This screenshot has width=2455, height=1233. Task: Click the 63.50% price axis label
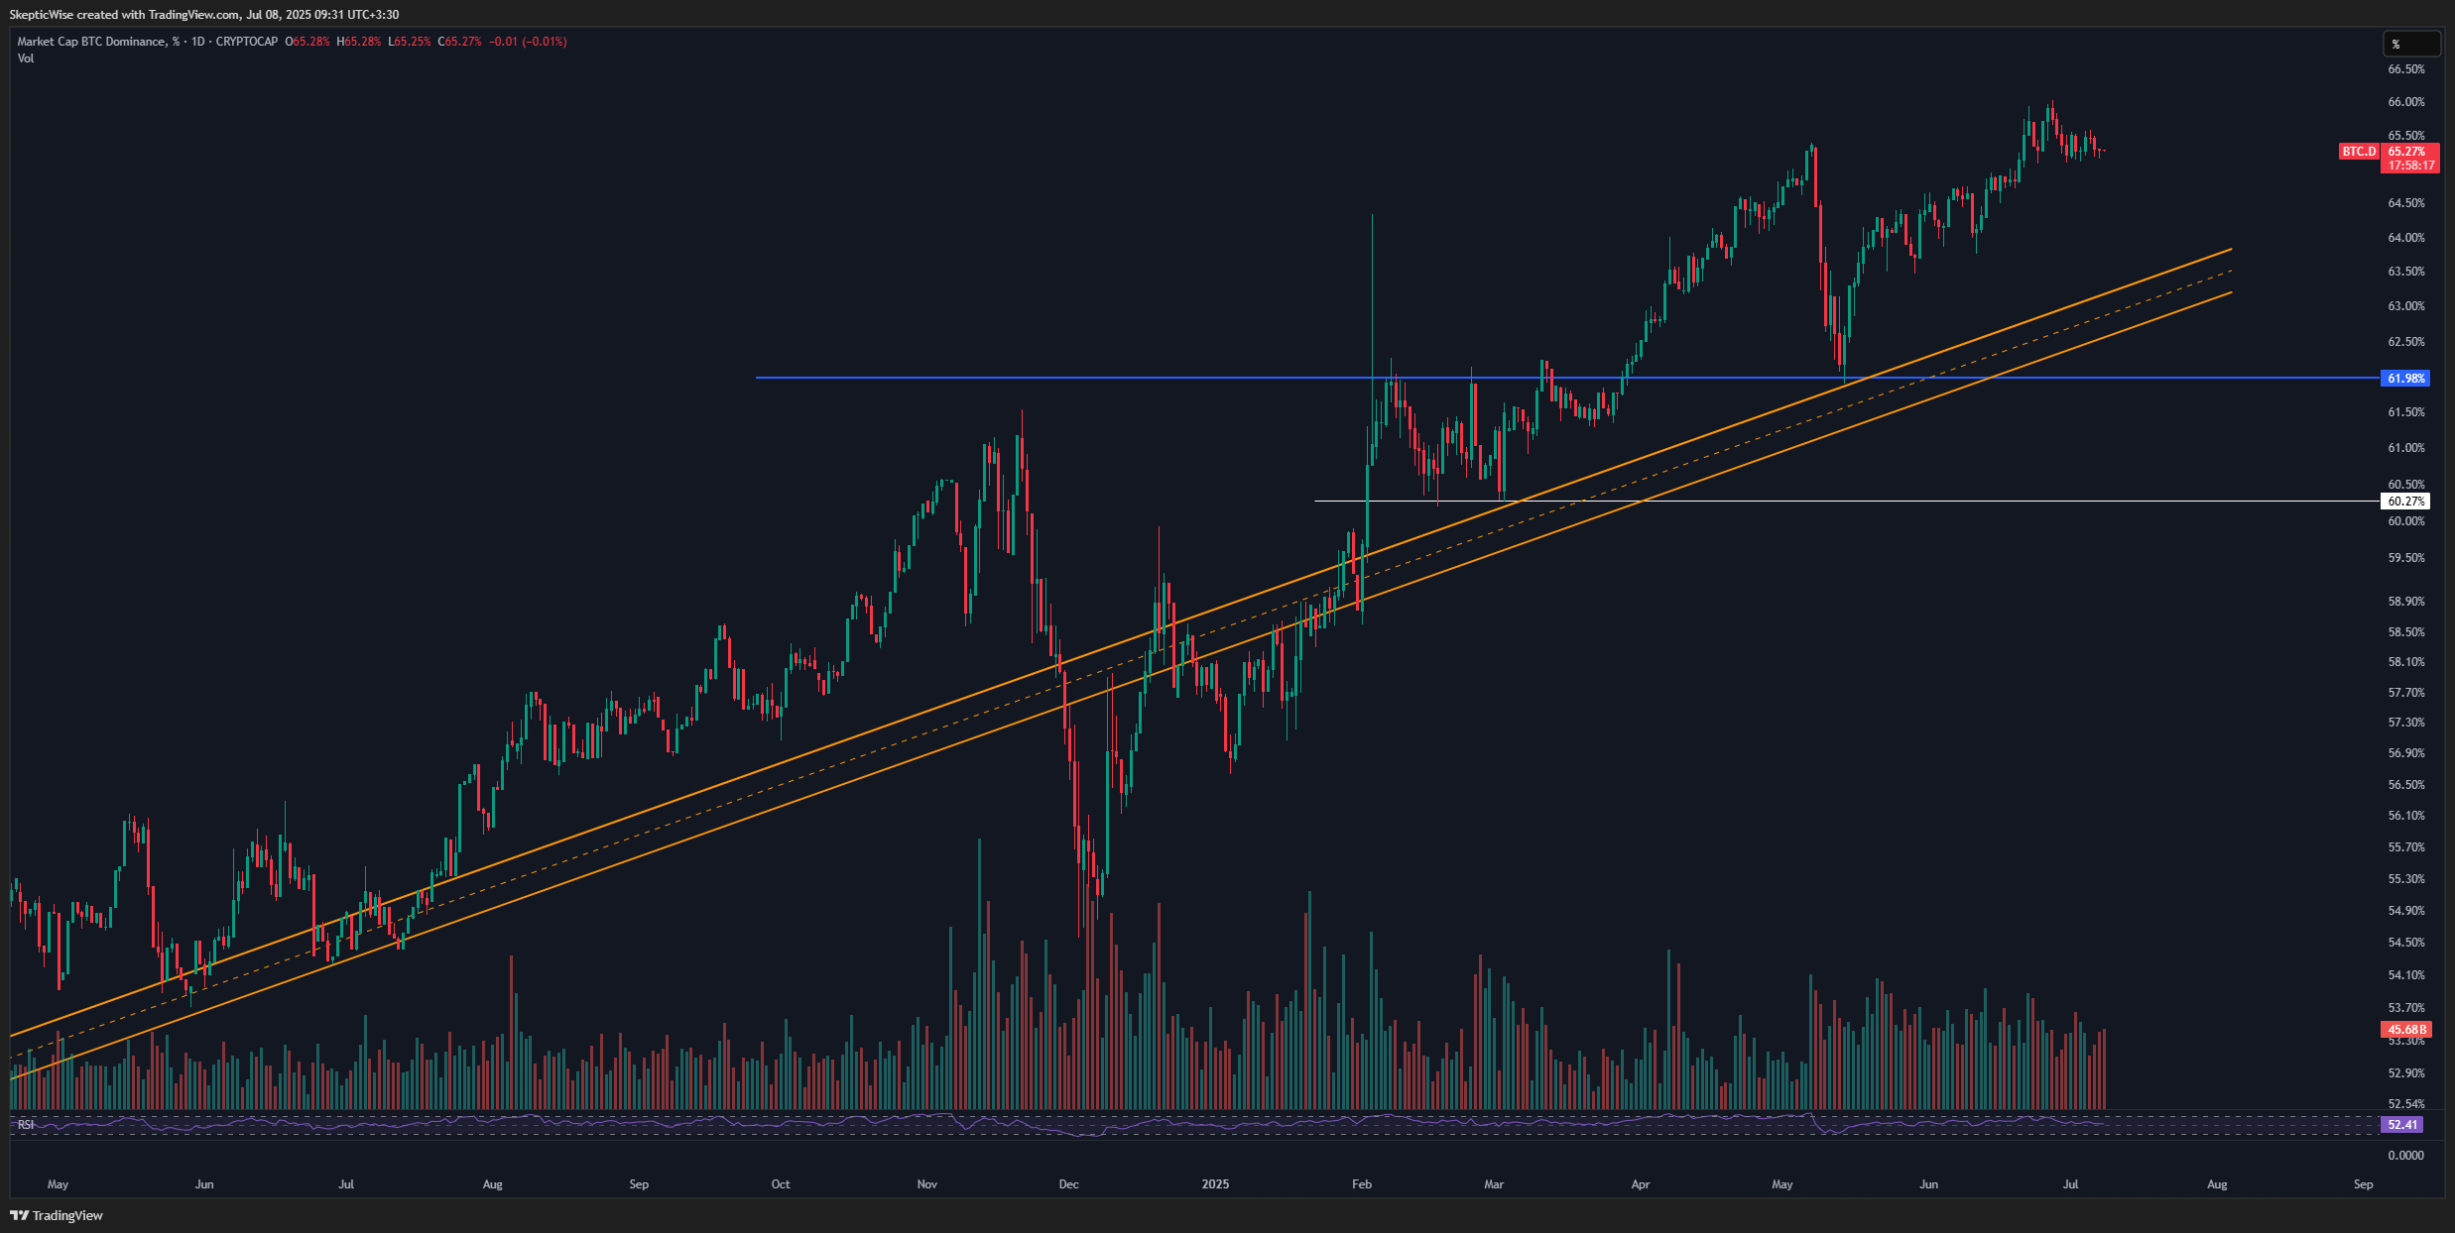click(x=2405, y=272)
